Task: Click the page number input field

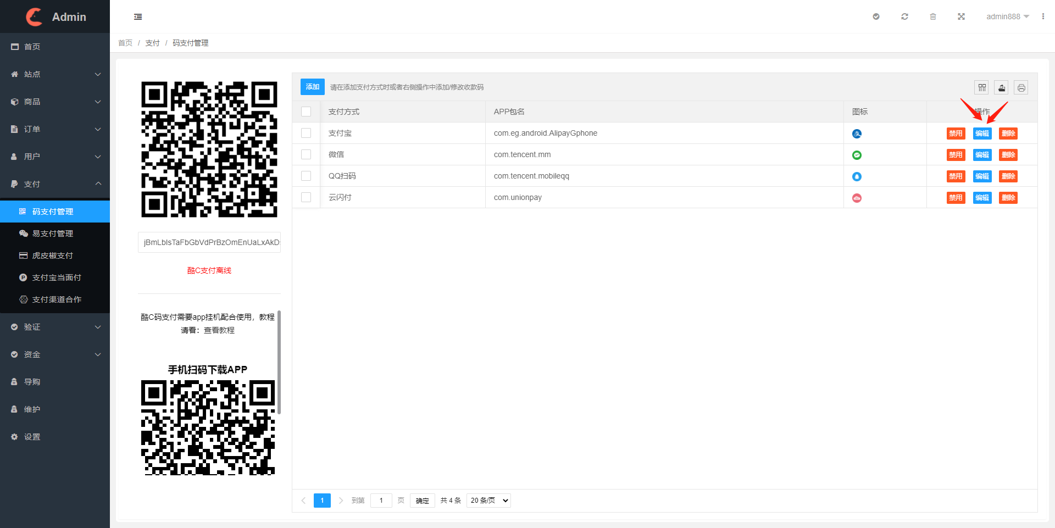Action: (381, 501)
